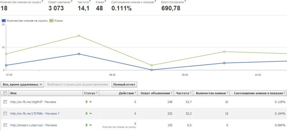Toggle the select-all checkbox in table header

pyautogui.click(x=5, y=93)
